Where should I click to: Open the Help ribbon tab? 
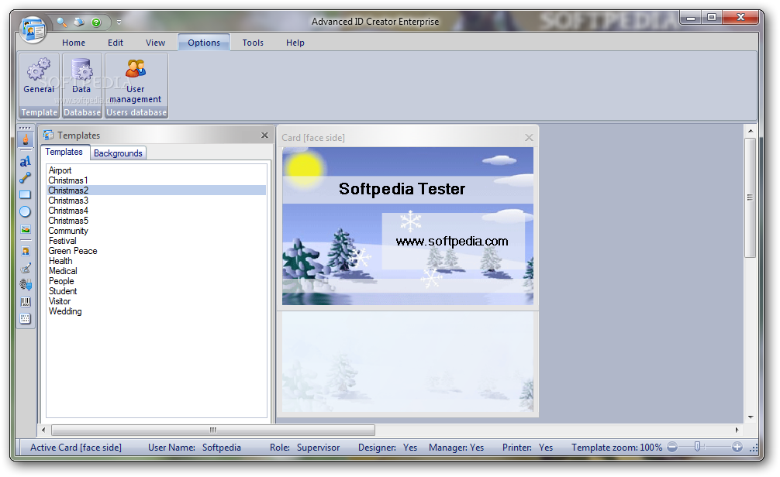point(295,43)
